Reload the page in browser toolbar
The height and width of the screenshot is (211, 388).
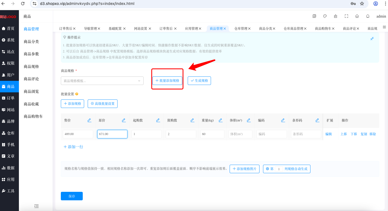pos(23,4)
